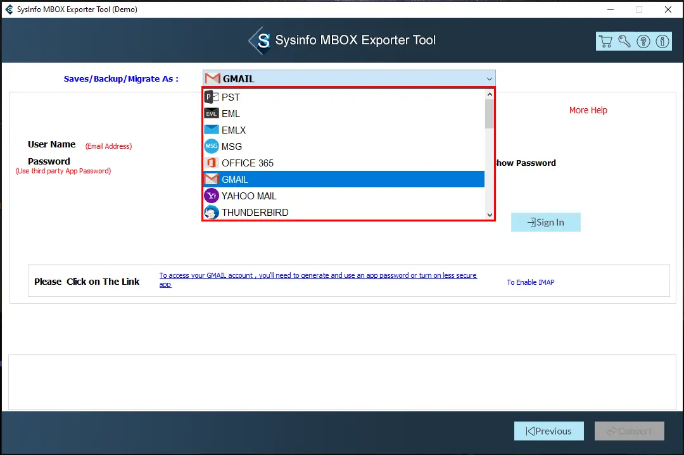Screen dimensions: 684x455
Task: Click the SysInfo title bar app icon
Action: [9, 9]
